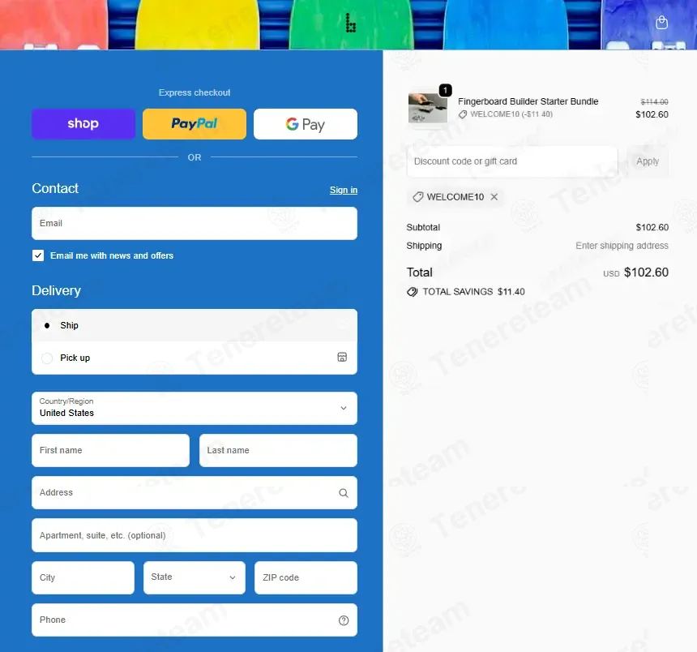Viewport: 697px width, 652px height.
Task: Open the shopping bag cart icon
Action: click(661, 22)
